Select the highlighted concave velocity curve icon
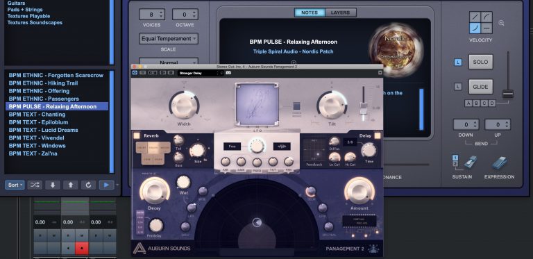Viewport: 533px width, 259px height. (475, 28)
